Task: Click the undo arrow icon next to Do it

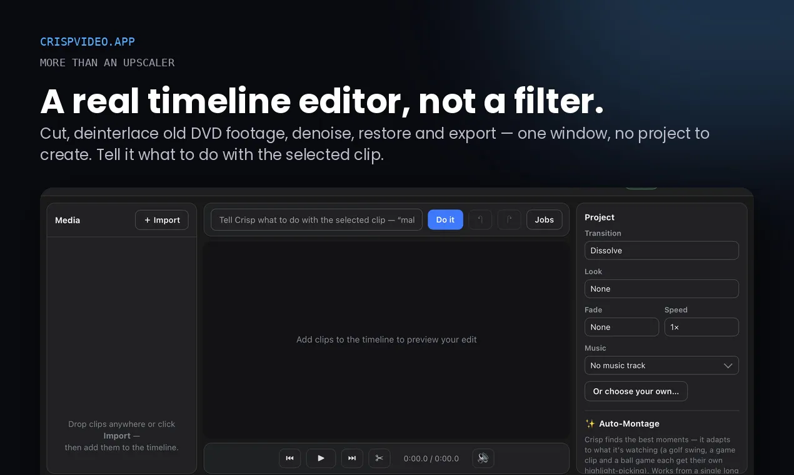Action: point(480,220)
